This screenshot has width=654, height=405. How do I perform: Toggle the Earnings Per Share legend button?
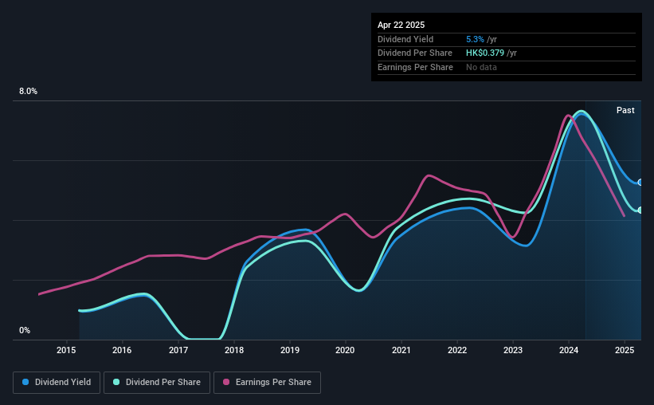(x=267, y=383)
